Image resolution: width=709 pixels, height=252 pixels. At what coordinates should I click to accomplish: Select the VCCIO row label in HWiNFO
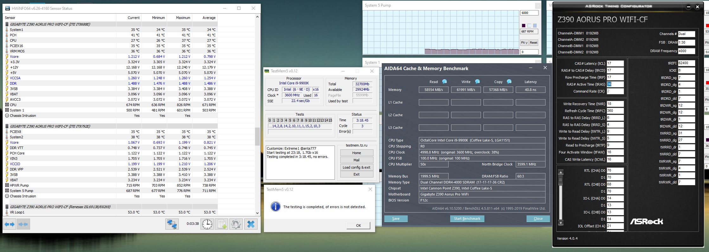coord(15,164)
